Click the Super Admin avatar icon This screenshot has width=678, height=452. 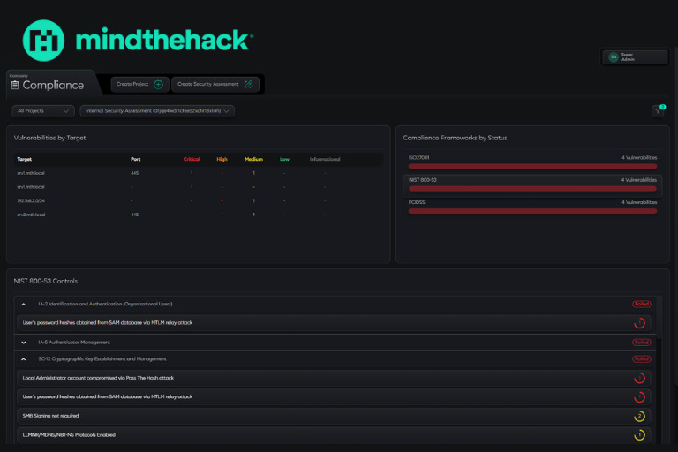point(613,56)
